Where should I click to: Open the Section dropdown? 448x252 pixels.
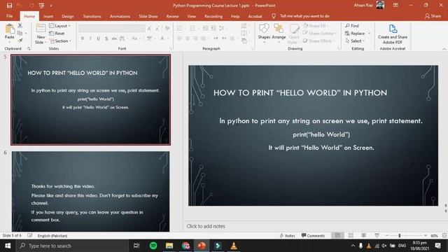tap(60, 41)
